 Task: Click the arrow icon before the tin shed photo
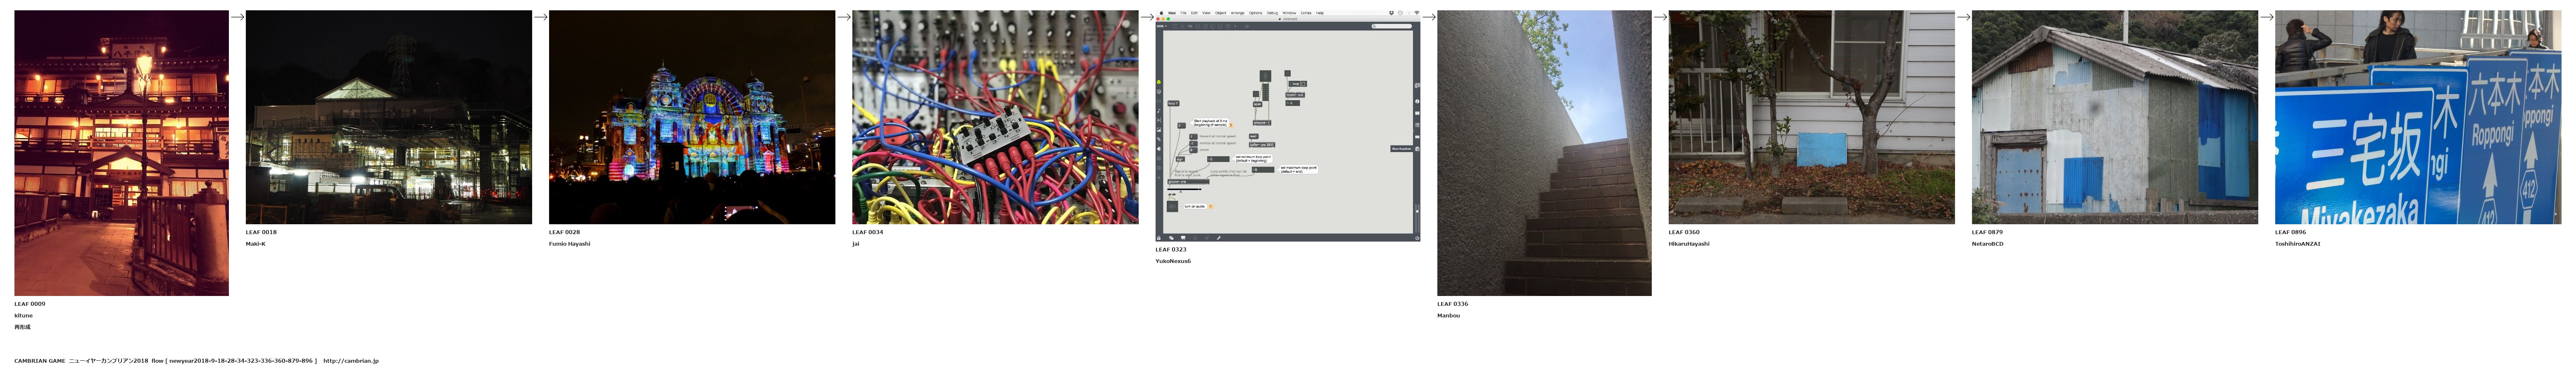[x=1962, y=17]
